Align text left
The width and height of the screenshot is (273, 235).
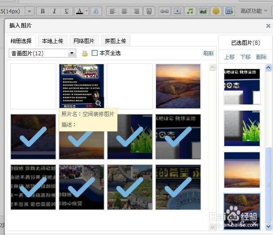(x=112, y=12)
